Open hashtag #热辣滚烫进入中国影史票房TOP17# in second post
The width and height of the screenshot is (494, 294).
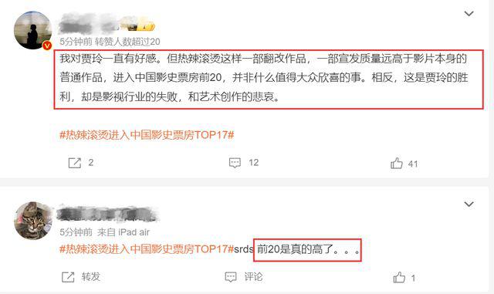click(x=147, y=249)
